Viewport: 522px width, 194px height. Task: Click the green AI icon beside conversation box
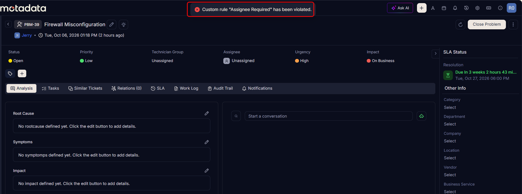(x=421, y=116)
